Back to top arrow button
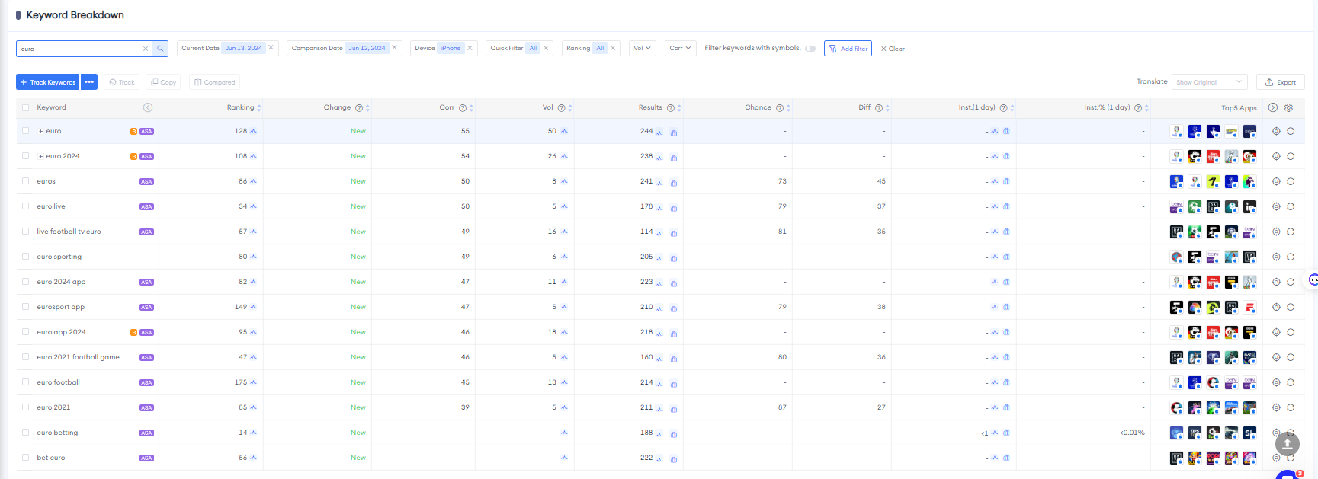Screen dimensions: 1318x479 click(x=1288, y=443)
